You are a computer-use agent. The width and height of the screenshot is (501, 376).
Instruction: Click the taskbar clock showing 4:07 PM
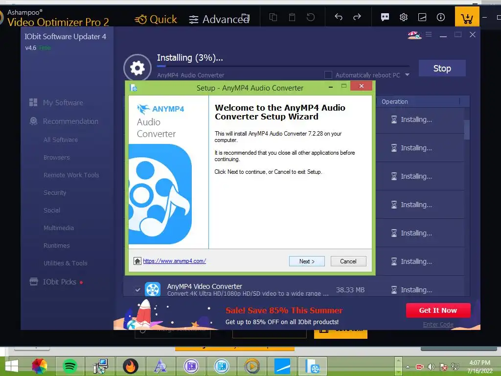[x=479, y=367]
